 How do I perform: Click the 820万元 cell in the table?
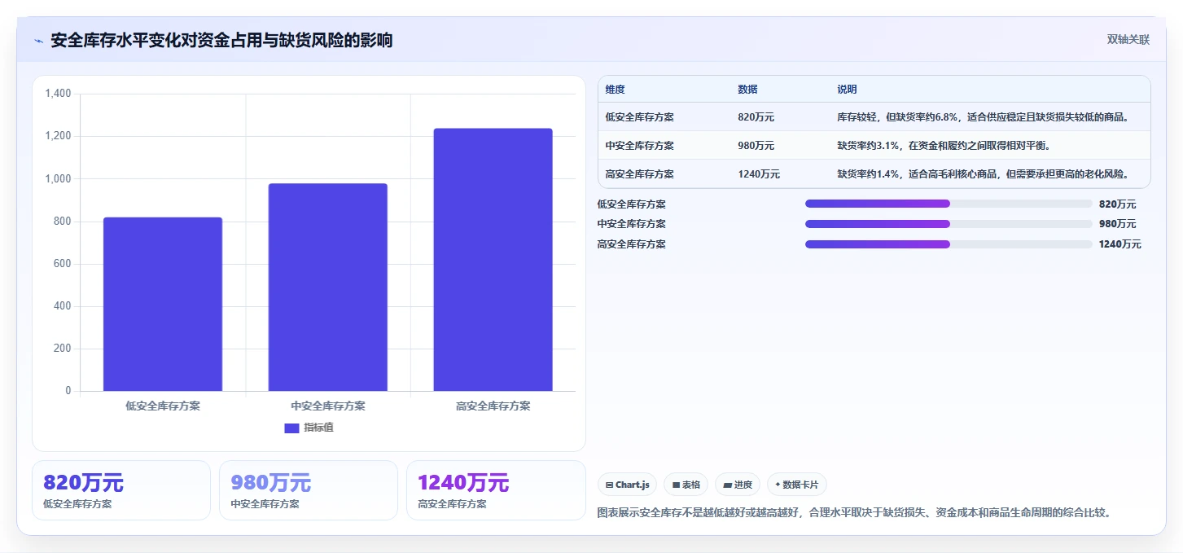tap(756, 117)
